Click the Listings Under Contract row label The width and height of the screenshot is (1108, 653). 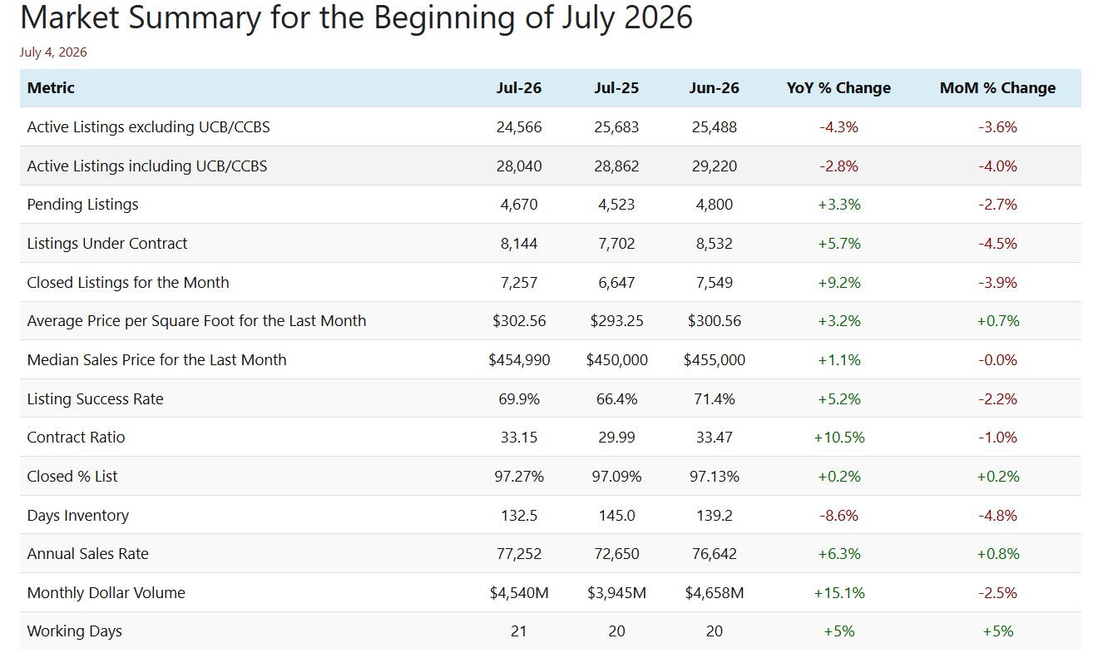[x=107, y=244]
